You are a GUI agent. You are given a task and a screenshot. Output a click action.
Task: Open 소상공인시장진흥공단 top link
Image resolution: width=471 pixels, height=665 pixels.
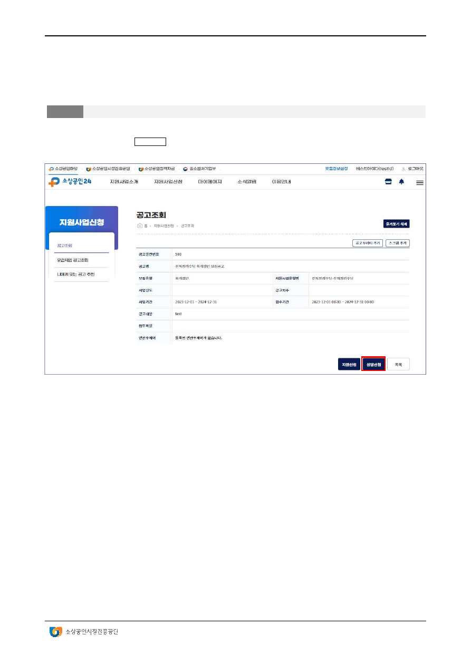click(108, 169)
